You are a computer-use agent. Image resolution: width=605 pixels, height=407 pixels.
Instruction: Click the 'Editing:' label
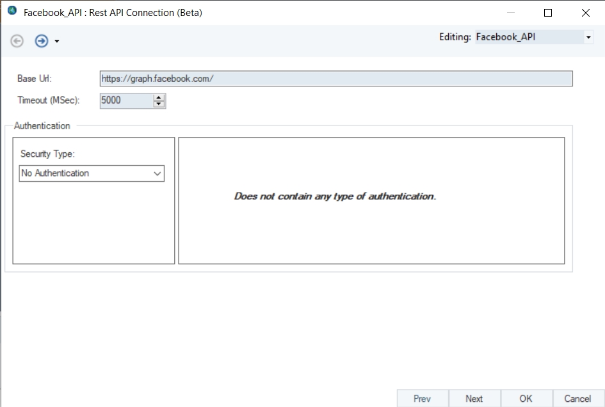click(455, 37)
